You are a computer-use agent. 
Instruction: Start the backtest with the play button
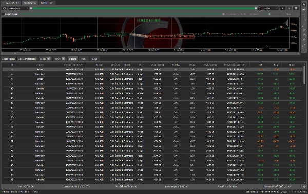(282, 8)
